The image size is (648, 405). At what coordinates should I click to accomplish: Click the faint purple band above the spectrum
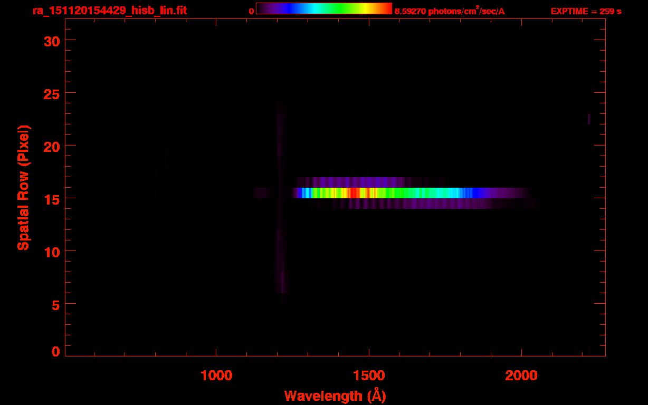pos(359,181)
